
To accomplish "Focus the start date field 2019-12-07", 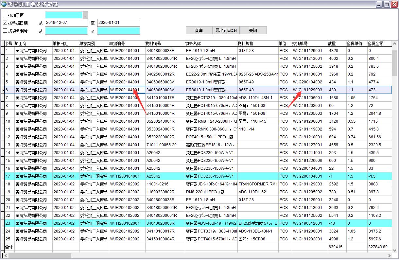I will [x=66, y=23].
